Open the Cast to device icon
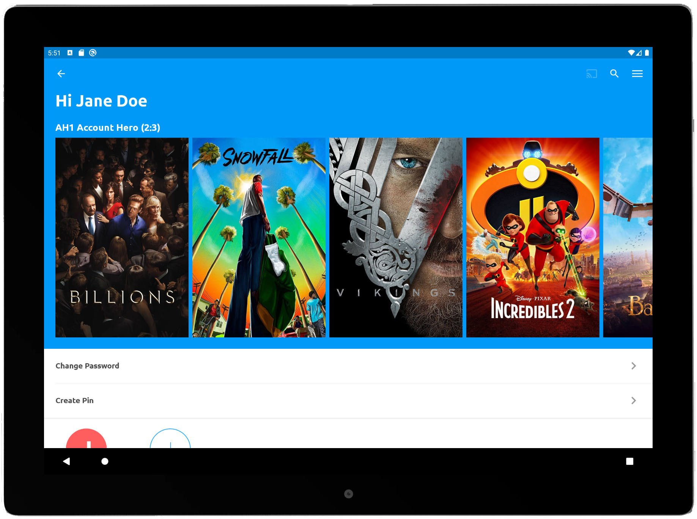Image resolution: width=697 pixels, height=519 pixels. click(x=592, y=74)
